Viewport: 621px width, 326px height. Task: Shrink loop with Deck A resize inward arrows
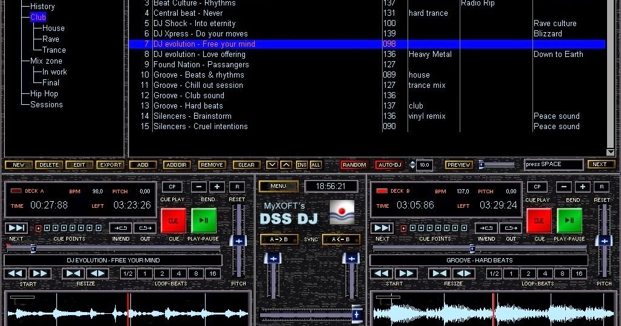(x=73, y=273)
